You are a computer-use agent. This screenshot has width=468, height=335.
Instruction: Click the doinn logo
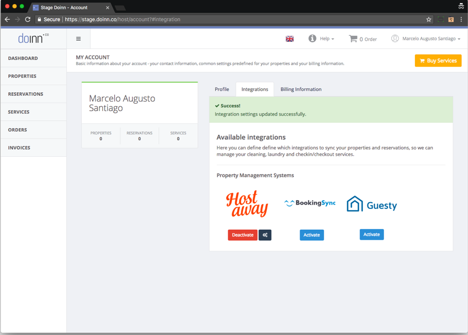(x=33, y=39)
